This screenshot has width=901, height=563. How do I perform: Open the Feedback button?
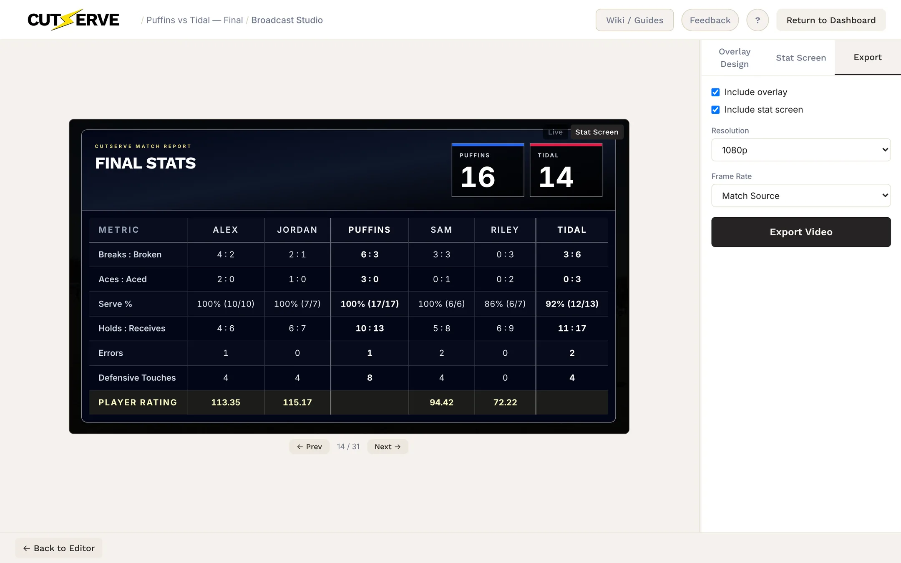point(710,20)
